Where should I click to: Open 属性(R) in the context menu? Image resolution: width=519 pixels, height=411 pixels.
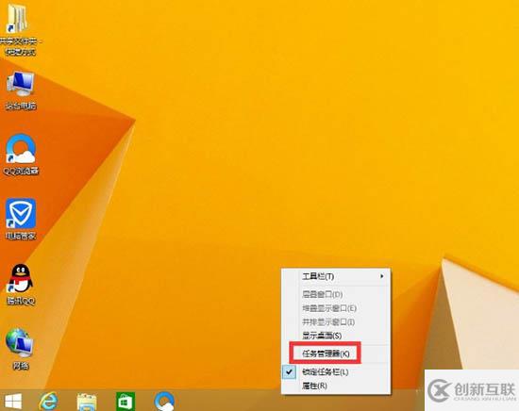336,386
